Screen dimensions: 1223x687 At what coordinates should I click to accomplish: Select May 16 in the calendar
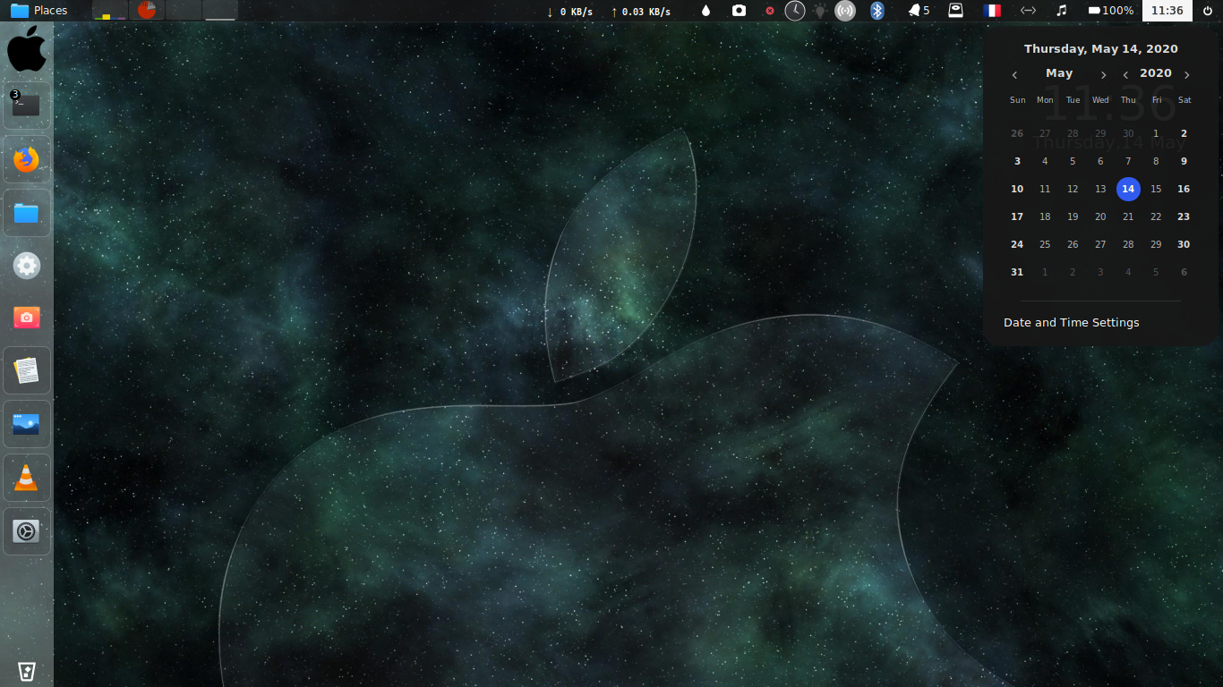tap(1184, 189)
